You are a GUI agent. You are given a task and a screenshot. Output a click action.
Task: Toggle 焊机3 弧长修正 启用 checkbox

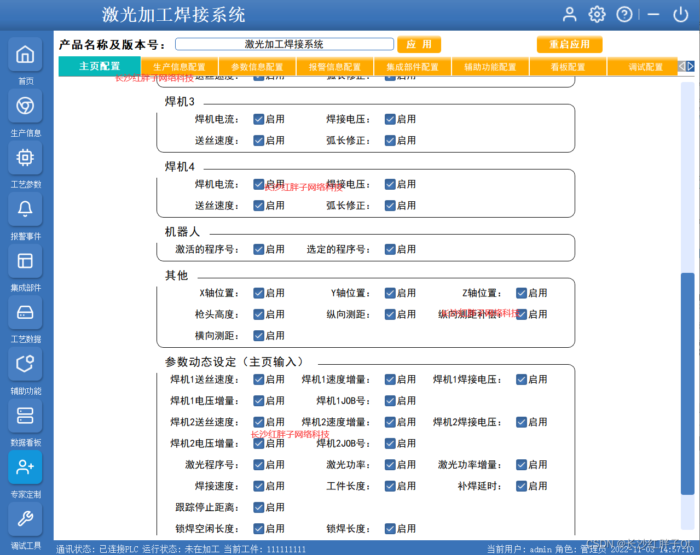coord(390,141)
